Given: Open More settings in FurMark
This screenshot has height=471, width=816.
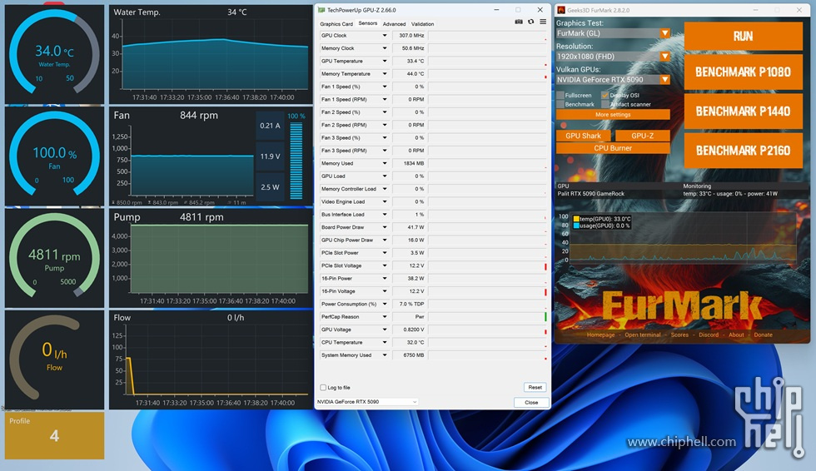Looking at the screenshot, I should click(x=613, y=114).
